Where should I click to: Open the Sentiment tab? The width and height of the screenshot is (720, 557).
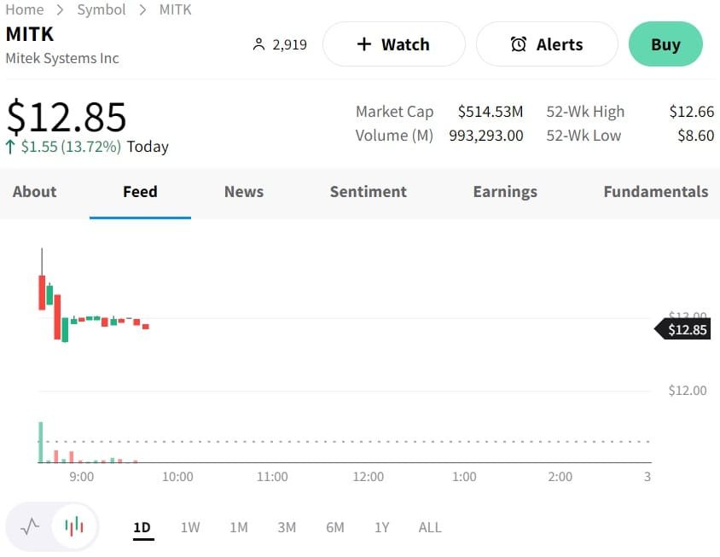coord(369,192)
